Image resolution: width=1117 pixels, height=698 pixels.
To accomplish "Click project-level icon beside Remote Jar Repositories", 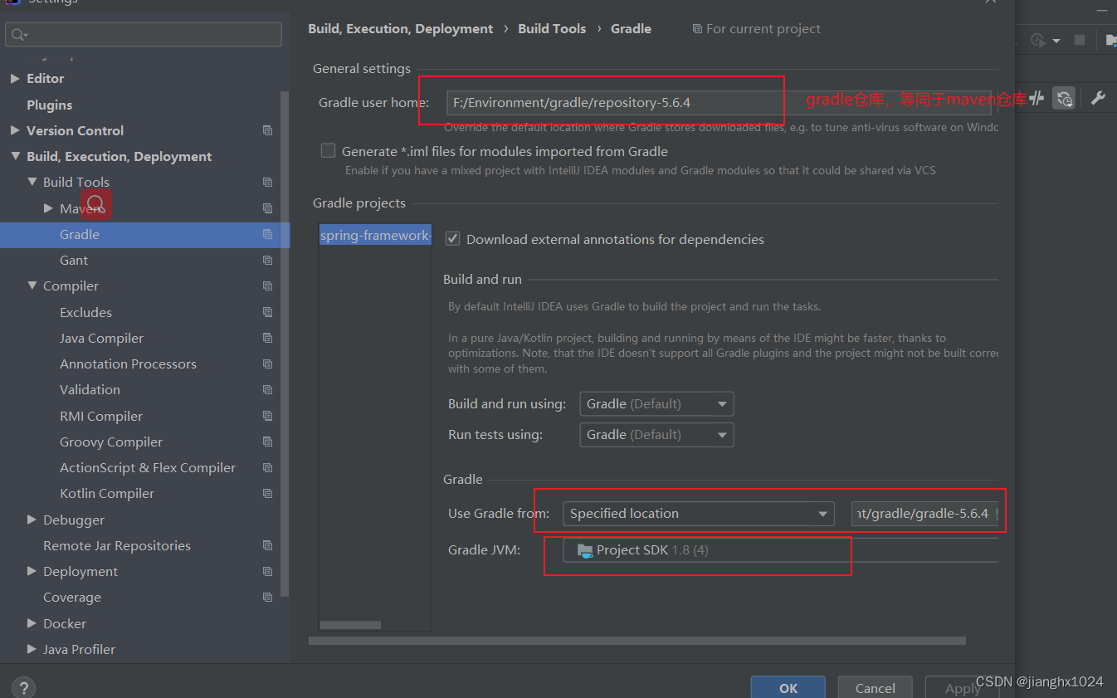I will [x=267, y=545].
